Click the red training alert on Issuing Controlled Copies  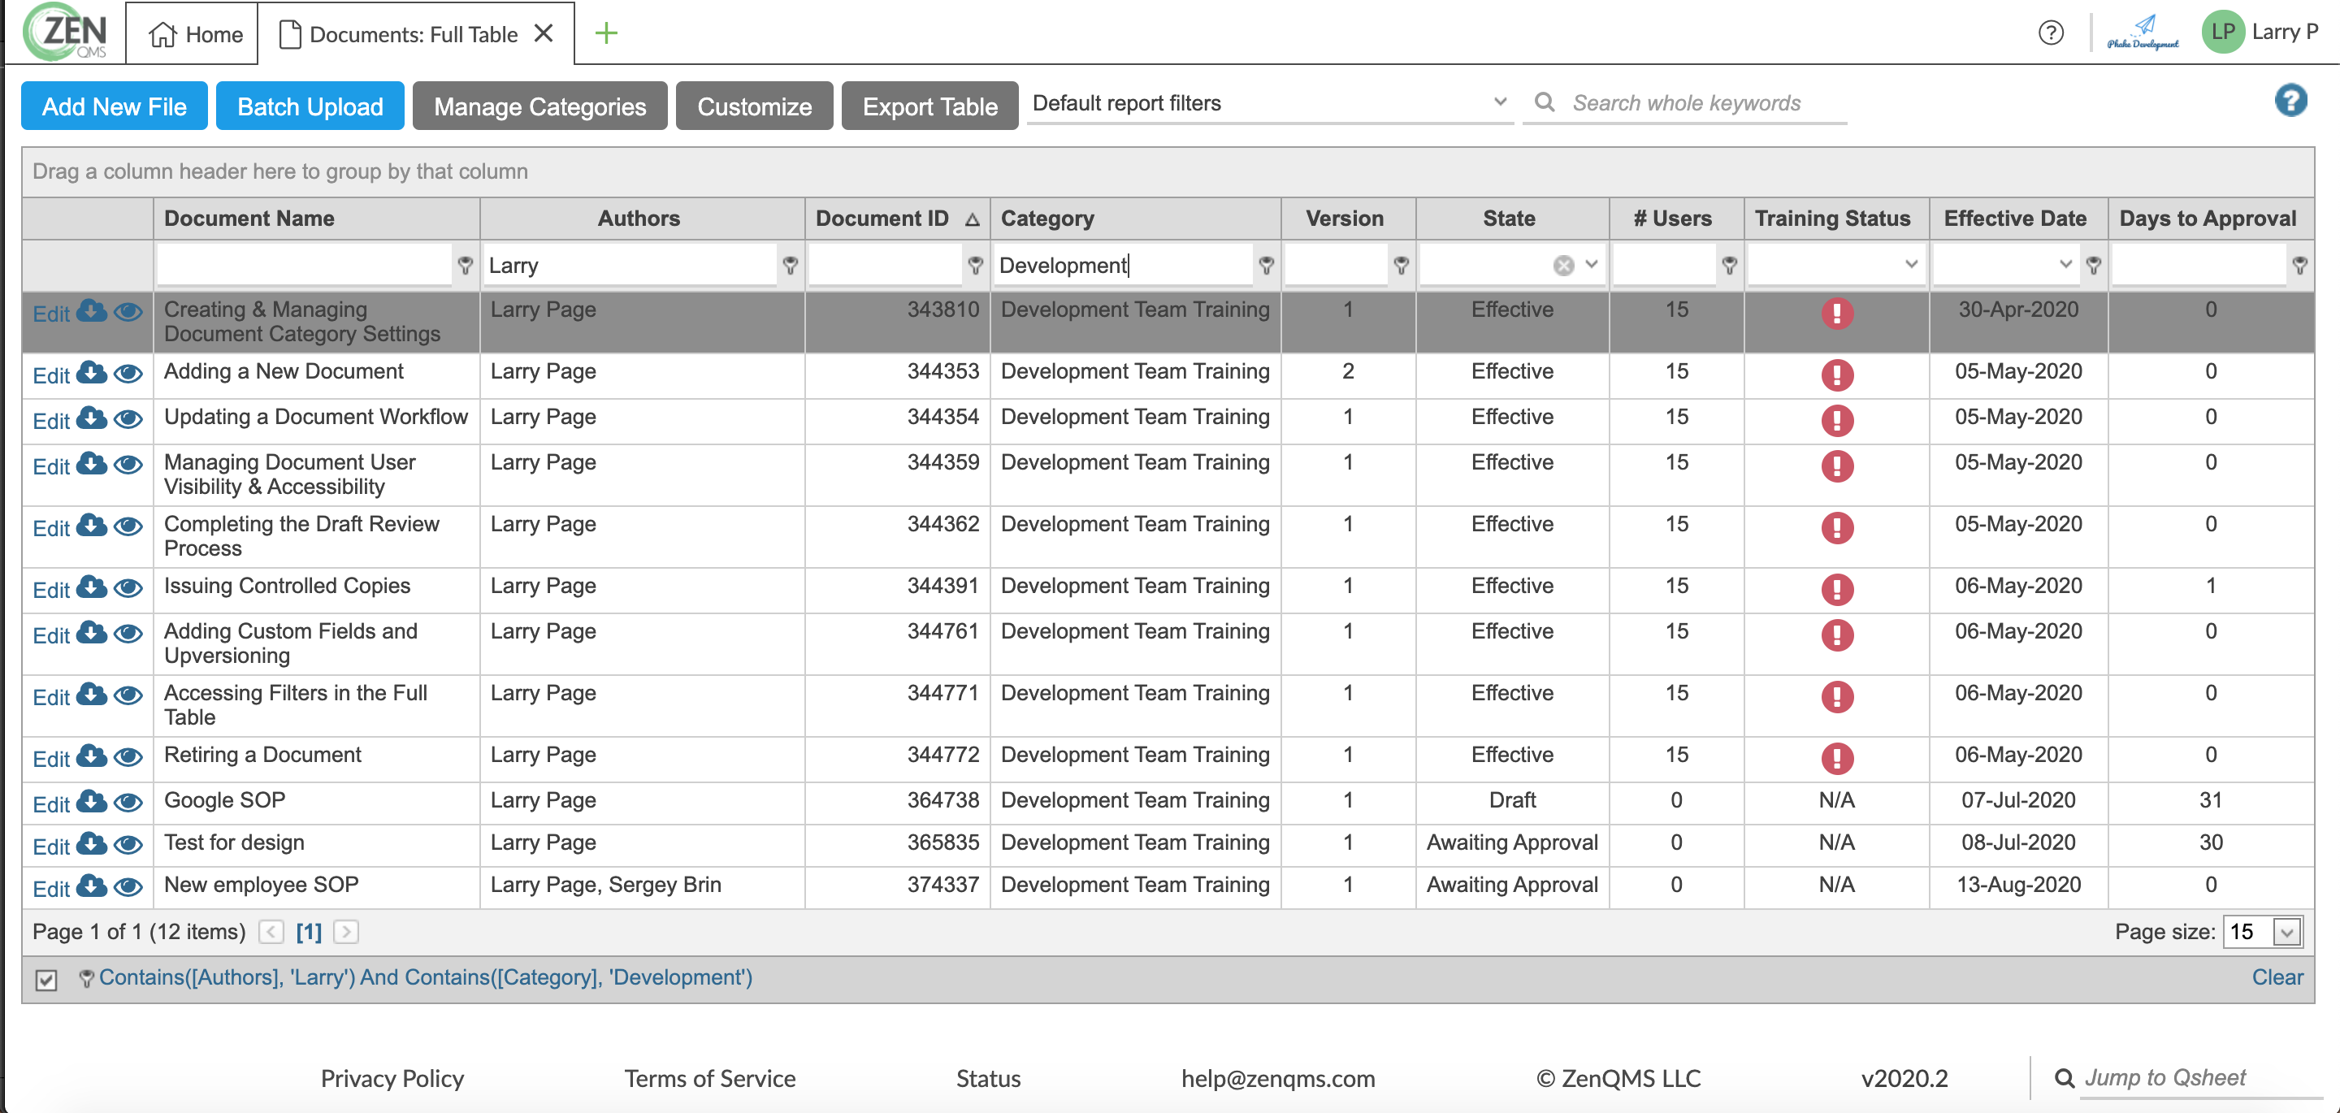1838,590
